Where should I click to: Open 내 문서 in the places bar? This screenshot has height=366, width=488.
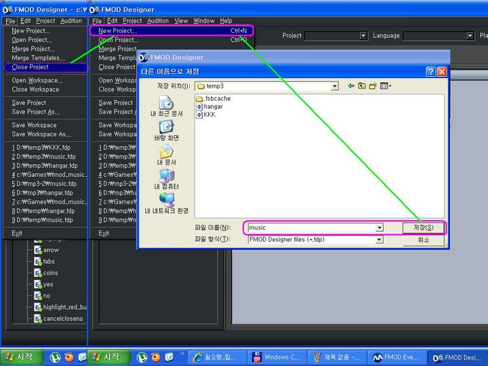point(167,155)
